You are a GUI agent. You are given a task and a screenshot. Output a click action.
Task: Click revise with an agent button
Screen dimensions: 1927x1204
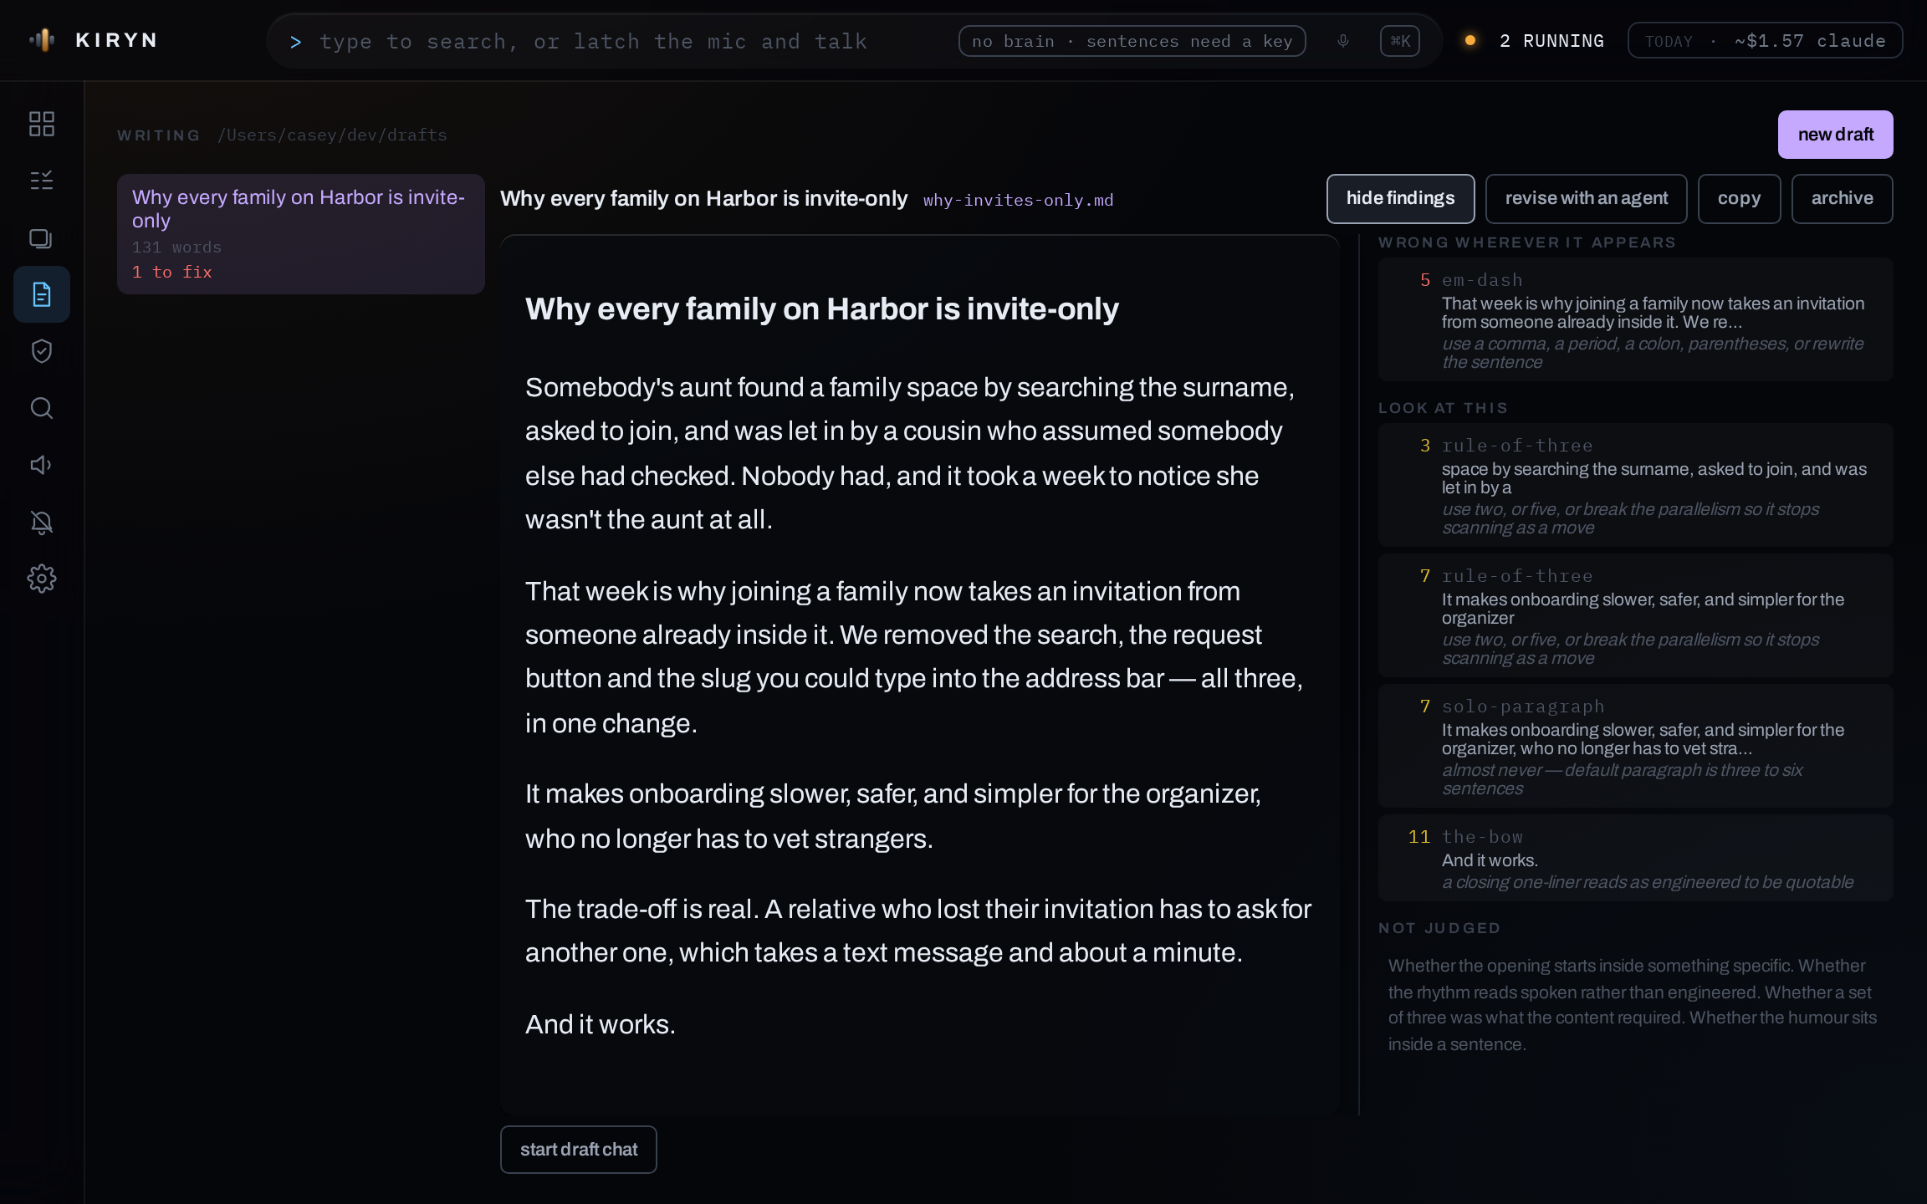click(1587, 199)
